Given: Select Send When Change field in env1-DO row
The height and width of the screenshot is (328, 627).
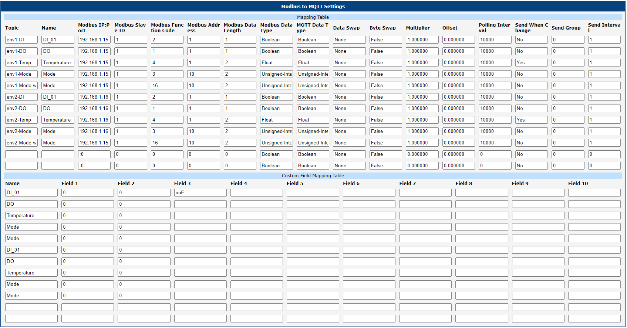Looking at the screenshot, I should click(x=532, y=51).
